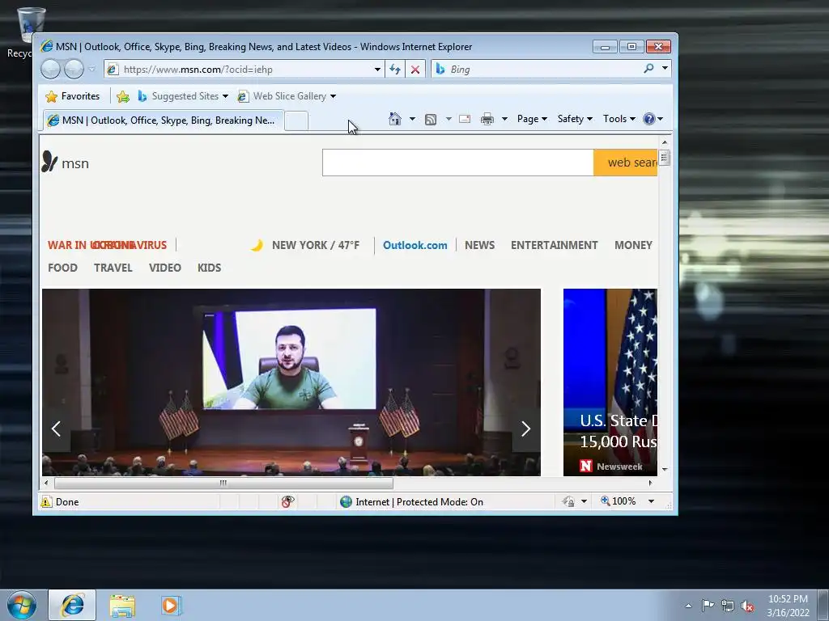Click the Print toolbar icon
Image resolution: width=829 pixels, height=621 pixels.
[x=487, y=119]
